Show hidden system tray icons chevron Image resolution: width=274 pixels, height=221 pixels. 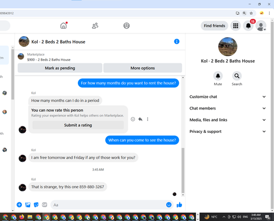pyautogui.click(x=224, y=217)
